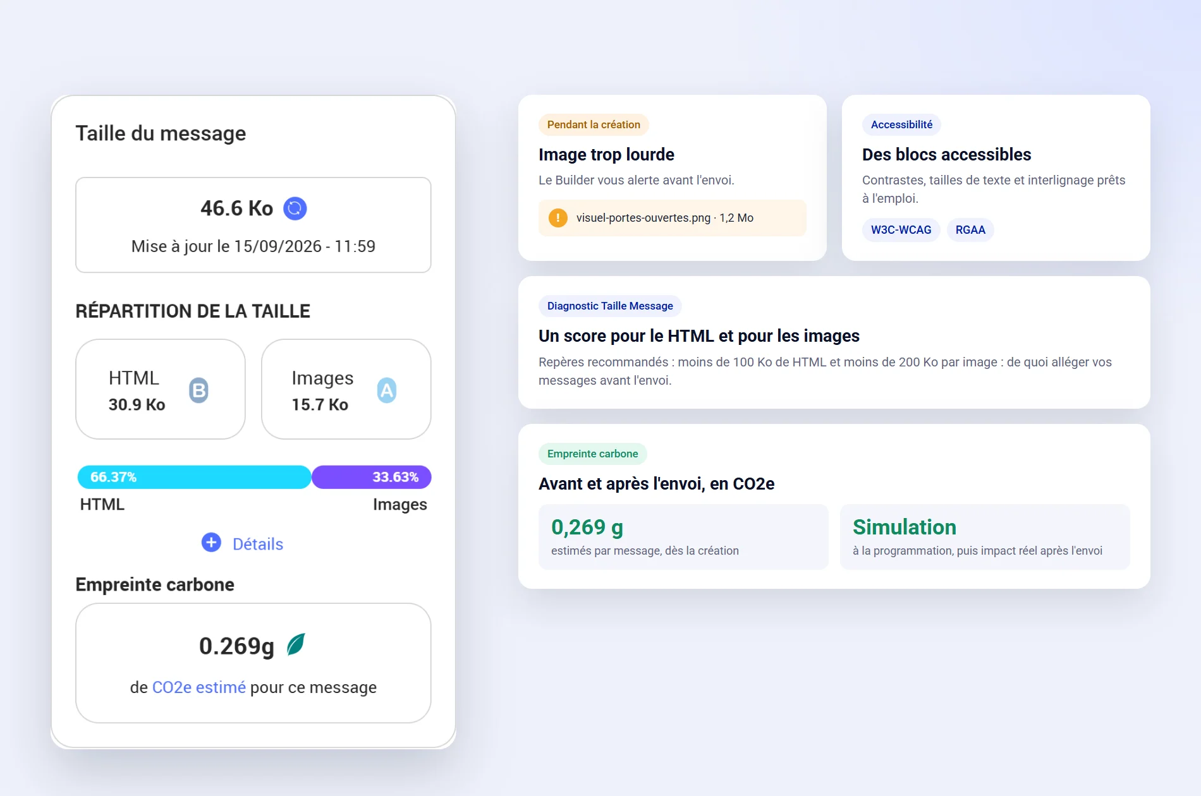The image size is (1201, 796).
Task: Click 'estimés par message, dès la création' caption
Action: 645,551
